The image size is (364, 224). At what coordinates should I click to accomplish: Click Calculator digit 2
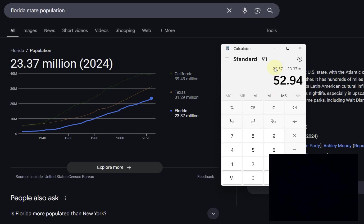coord(253,164)
